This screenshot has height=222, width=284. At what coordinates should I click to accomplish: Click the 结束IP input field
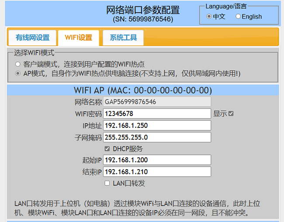pos(157,171)
